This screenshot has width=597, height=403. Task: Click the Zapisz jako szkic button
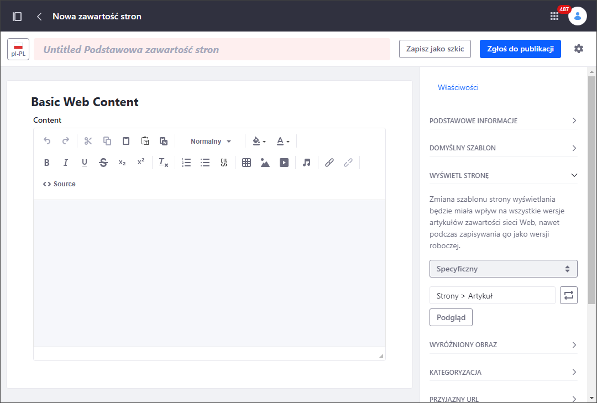(x=434, y=49)
